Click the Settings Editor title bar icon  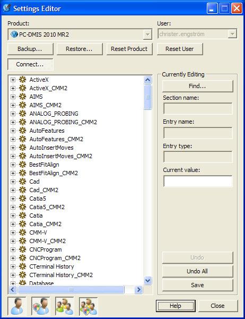[7, 8]
